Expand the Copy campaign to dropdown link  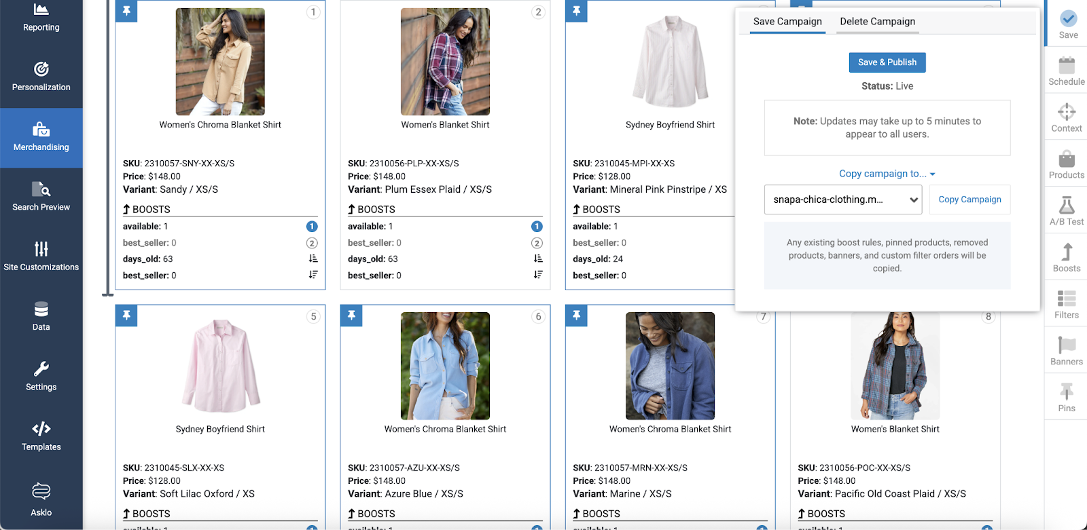click(x=887, y=174)
